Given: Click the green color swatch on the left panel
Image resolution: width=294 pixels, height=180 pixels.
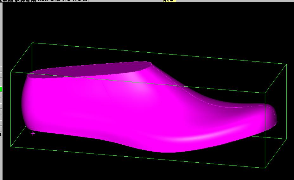Looking at the screenshot, I should 1,89.
